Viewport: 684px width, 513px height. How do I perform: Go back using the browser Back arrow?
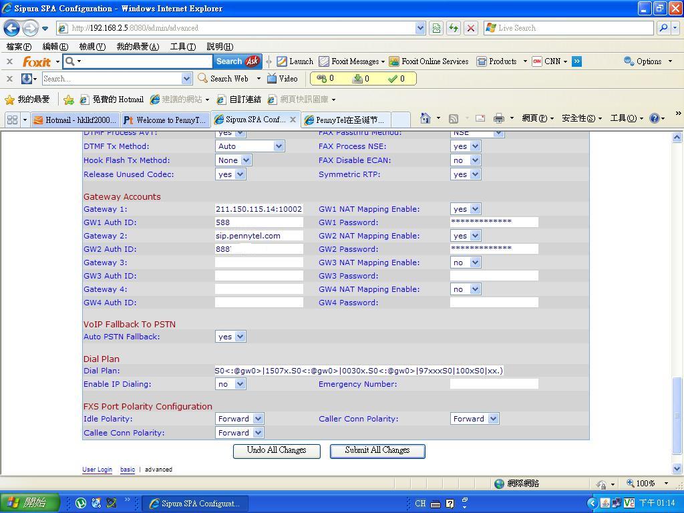tap(12, 28)
